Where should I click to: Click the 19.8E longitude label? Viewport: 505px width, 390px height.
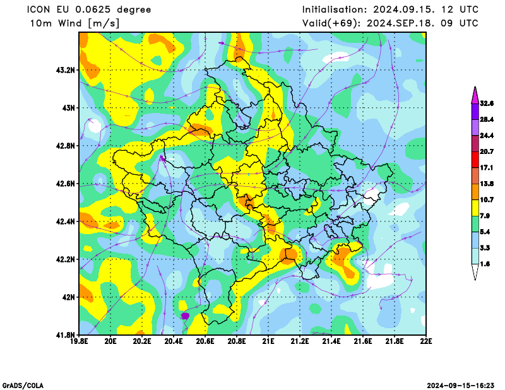pyautogui.click(x=79, y=341)
